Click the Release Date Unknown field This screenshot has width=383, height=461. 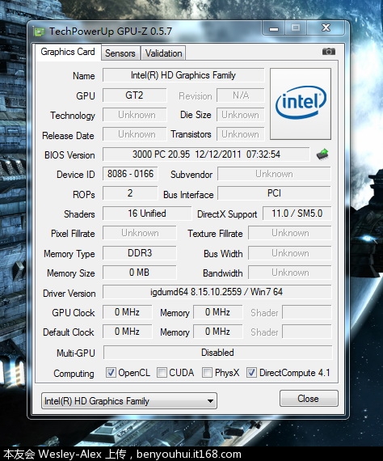pyautogui.click(x=134, y=134)
